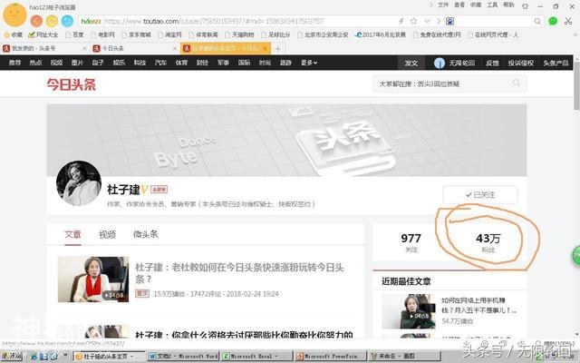Click the scissors screenshot tool icon
Viewport: 580px width, 363px height.
point(568,21)
